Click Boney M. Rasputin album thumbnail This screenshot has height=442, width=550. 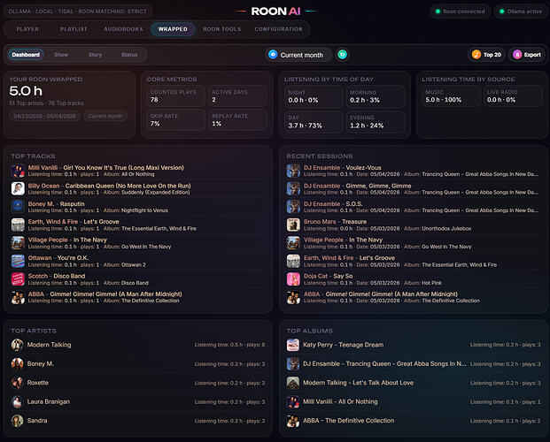pos(18,207)
